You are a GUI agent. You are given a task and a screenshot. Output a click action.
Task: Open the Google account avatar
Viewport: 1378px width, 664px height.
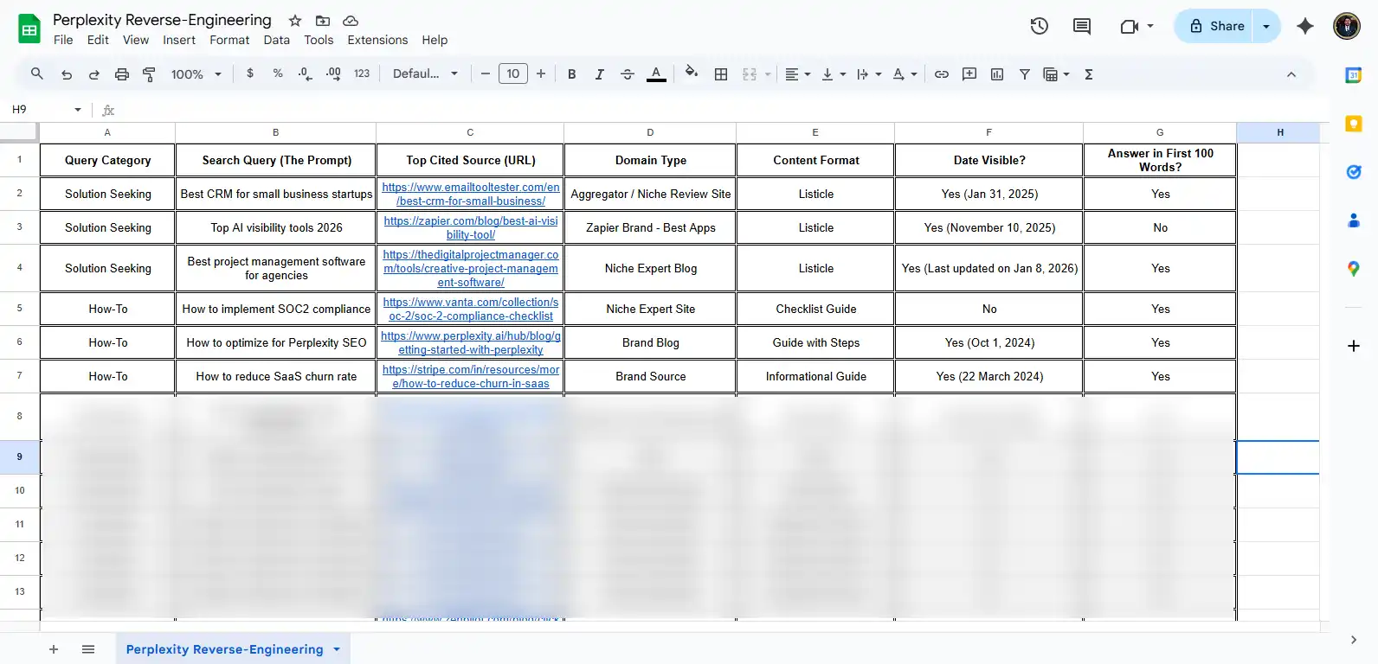(x=1347, y=26)
